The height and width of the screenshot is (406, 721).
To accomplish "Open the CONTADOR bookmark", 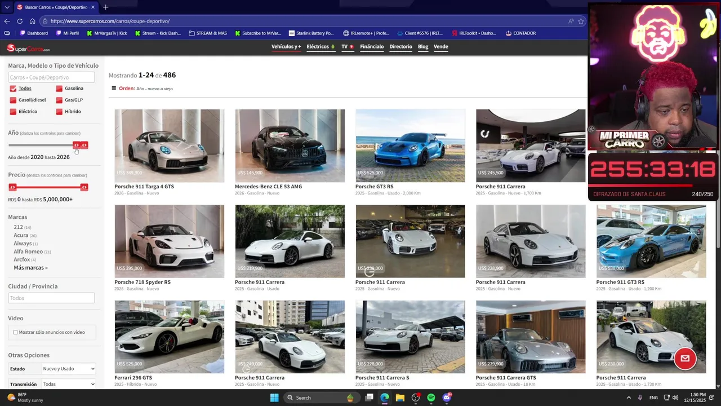I will click(x=520, y=33).
